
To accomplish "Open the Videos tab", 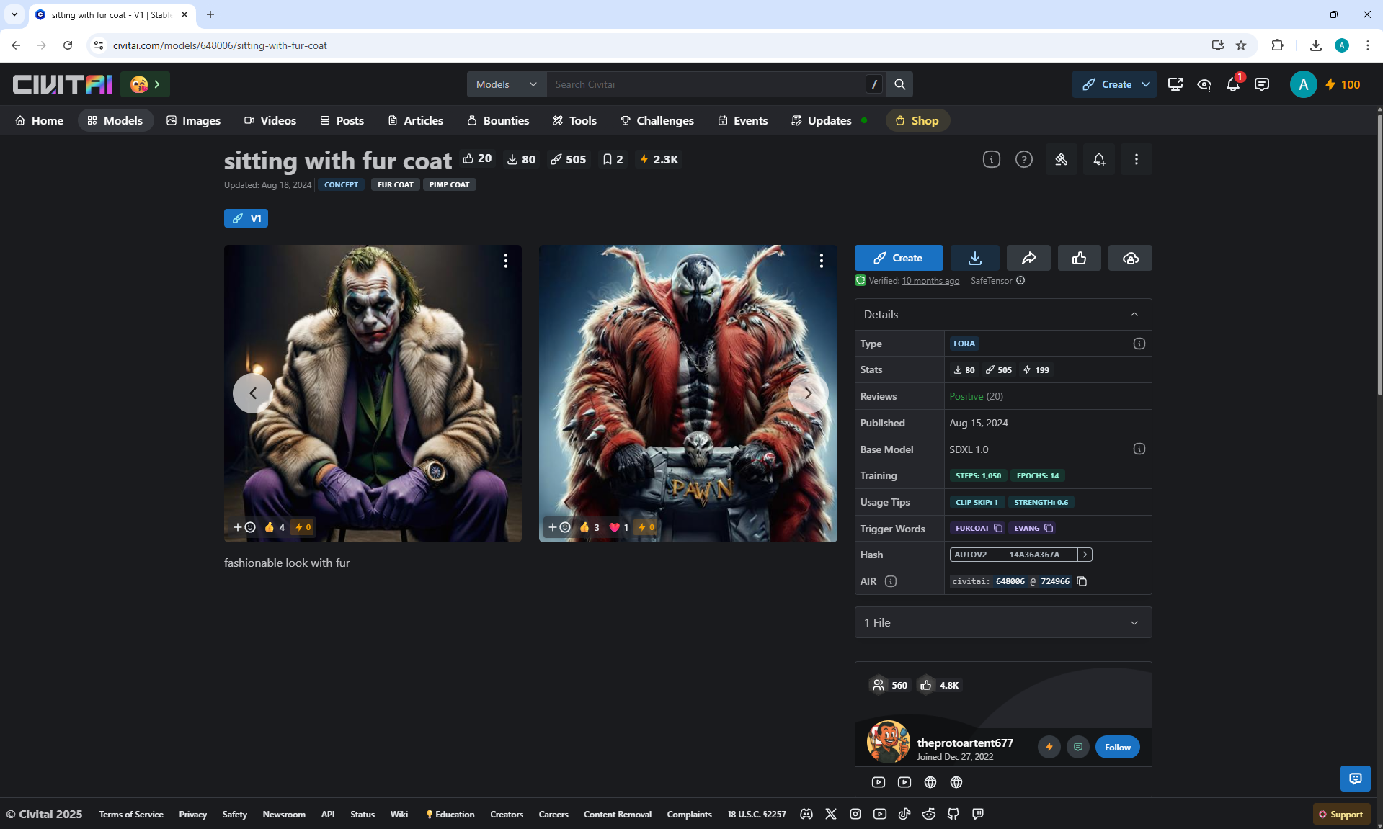I will click(270, 120).
